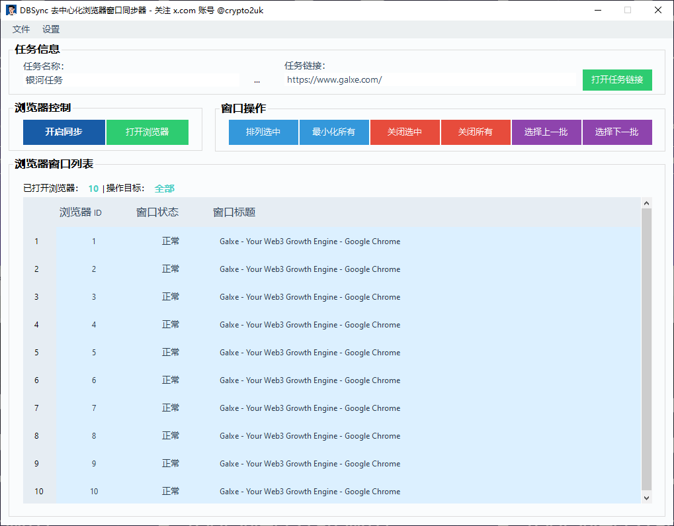674x526 pixels.
Task: Click browser ID cell in row 1
Action: click(x=94, y=241)
